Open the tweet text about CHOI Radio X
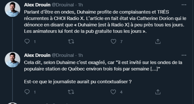 click(103, 22)
